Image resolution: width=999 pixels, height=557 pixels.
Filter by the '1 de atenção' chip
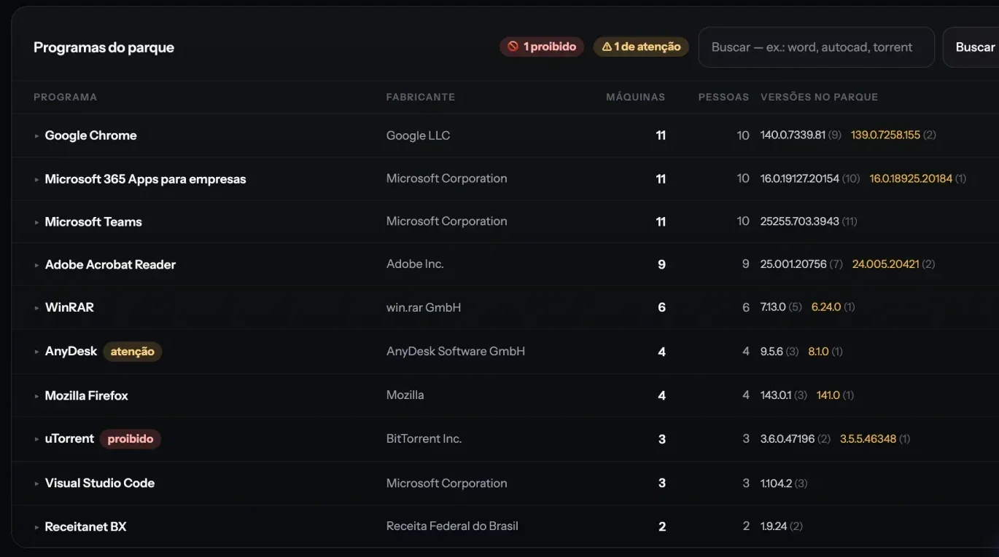pos(641,47)
